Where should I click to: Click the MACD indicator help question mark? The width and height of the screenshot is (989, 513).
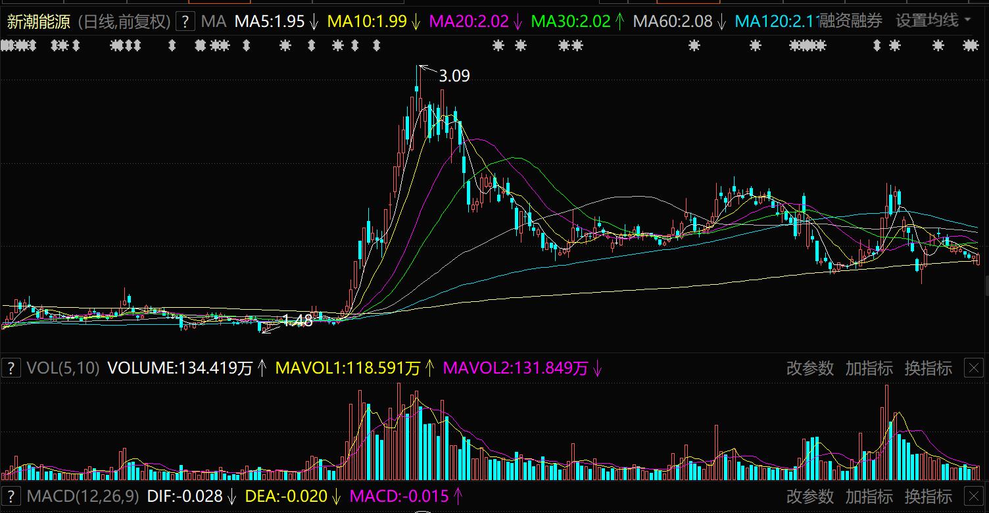(x=11, y=496)
